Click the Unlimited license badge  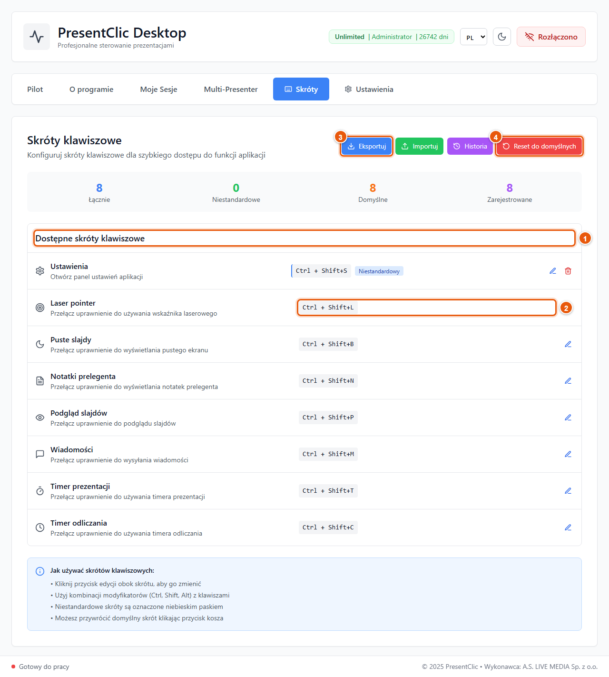click(392, 37)
